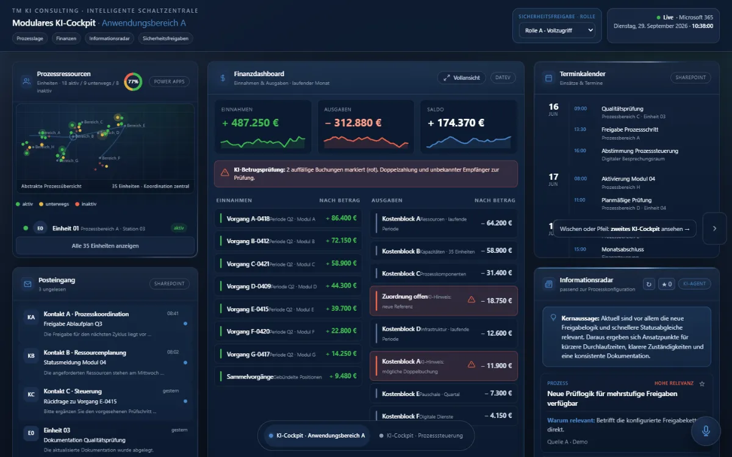This screenshot has width=732, height=457.
Task: Click the Finanzdashboard dollar icon
Action: pyautogui.click(x=223, y=77)
